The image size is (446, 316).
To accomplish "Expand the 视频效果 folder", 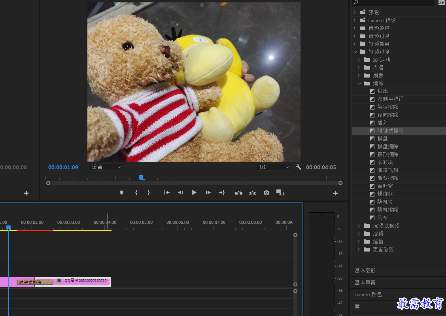I will (x=355, y=44).
